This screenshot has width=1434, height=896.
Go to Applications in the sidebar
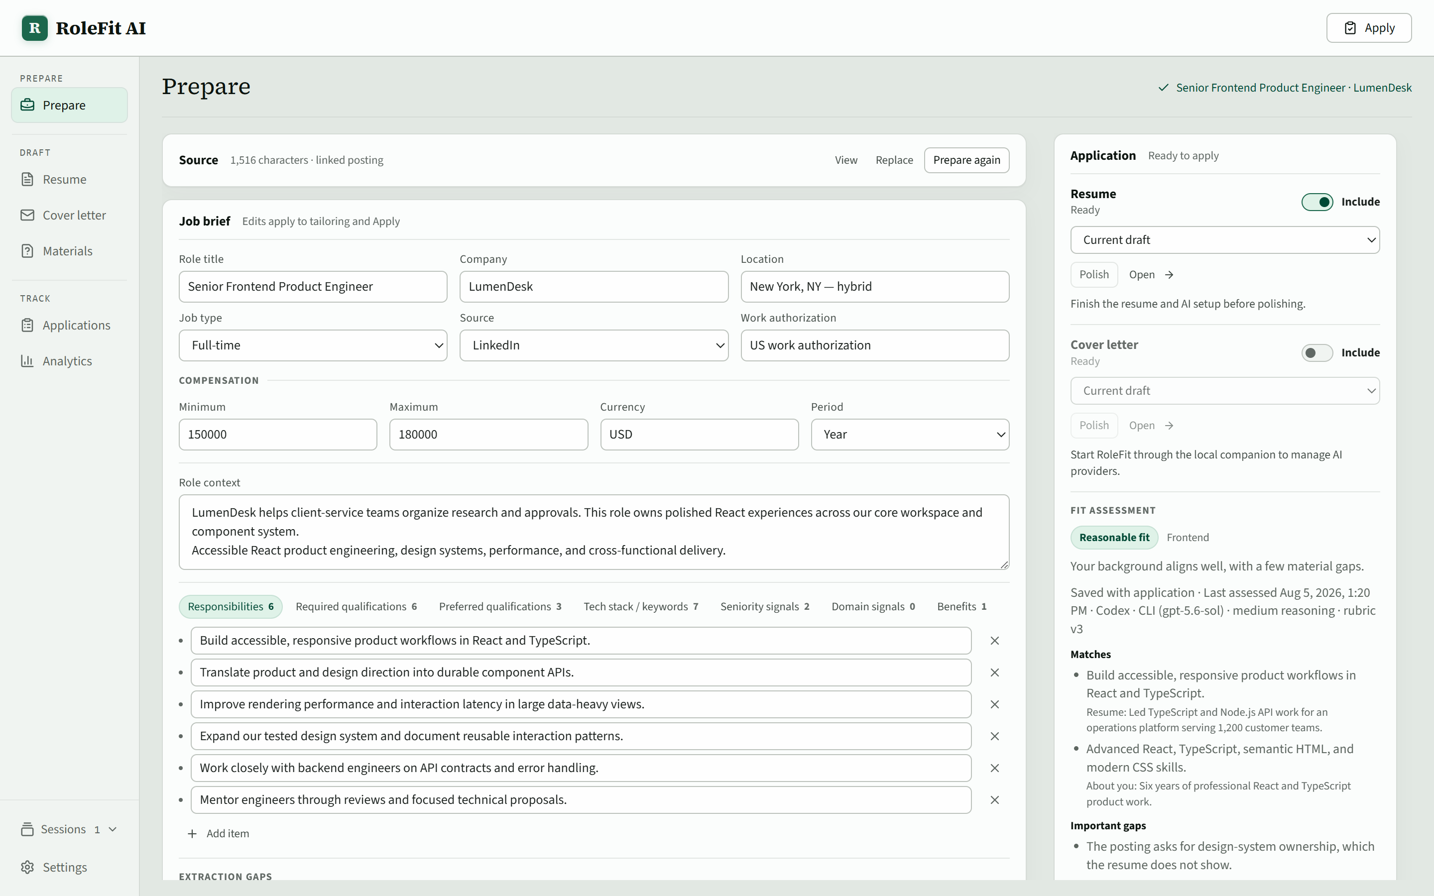coord(69,325)
